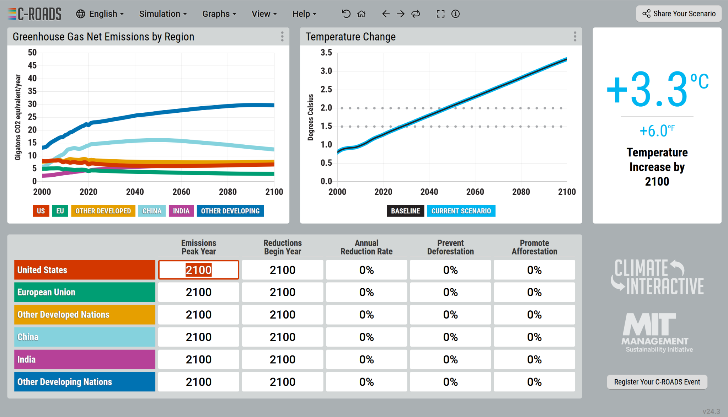Select China Annual Reduction Rate field
This screenshot has width=728, height=417.
pyautogui.click(x=366, y=337)
